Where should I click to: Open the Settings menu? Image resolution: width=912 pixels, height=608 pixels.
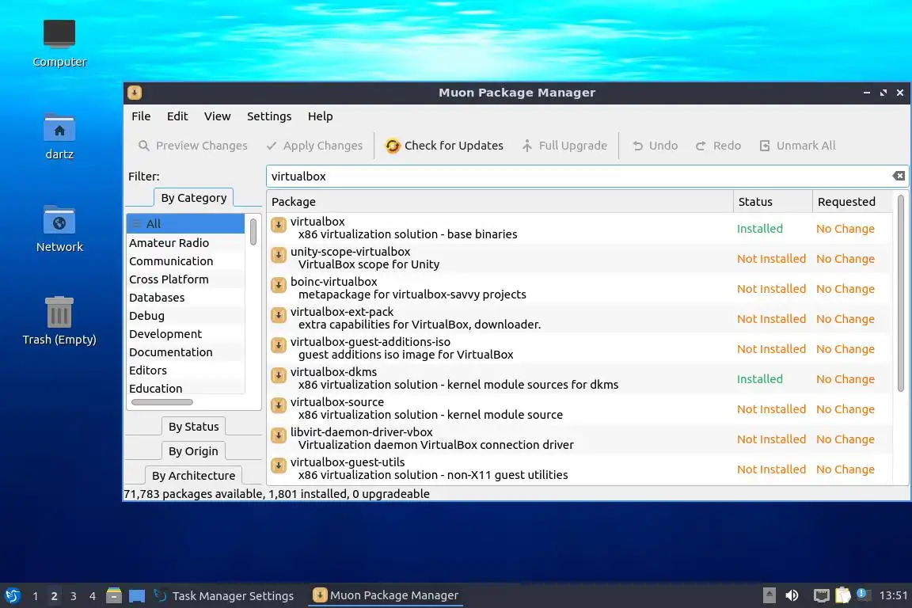pos(268,116)
